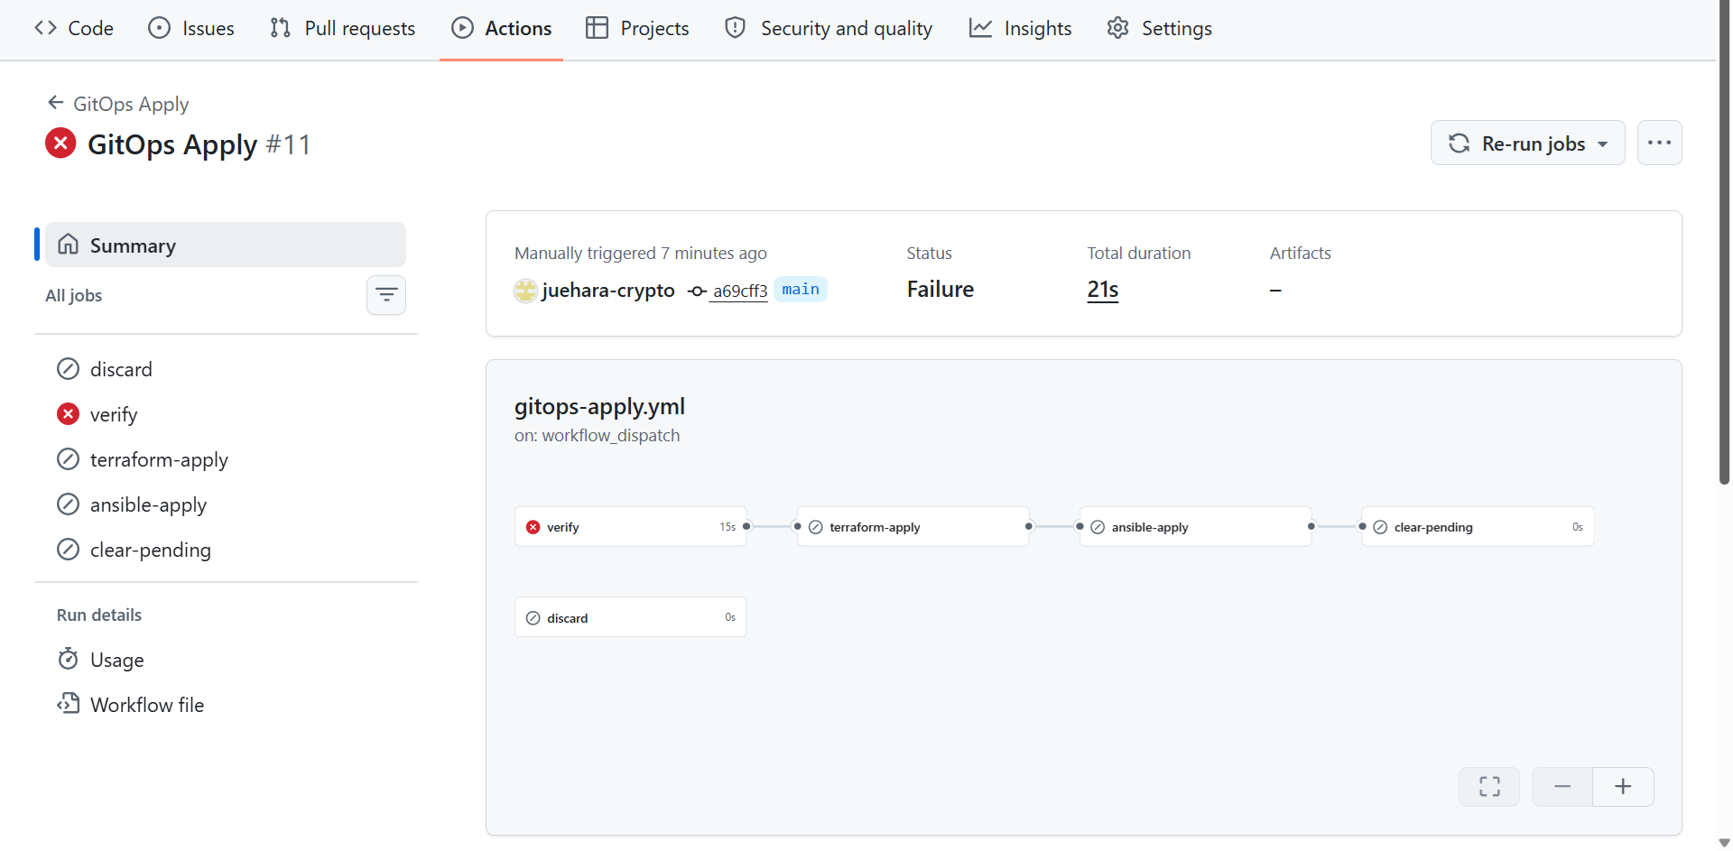The height and width of the screenshot is (851, 1733).
Task: Open the three-dot more options menu
Action: (1659, 143)
